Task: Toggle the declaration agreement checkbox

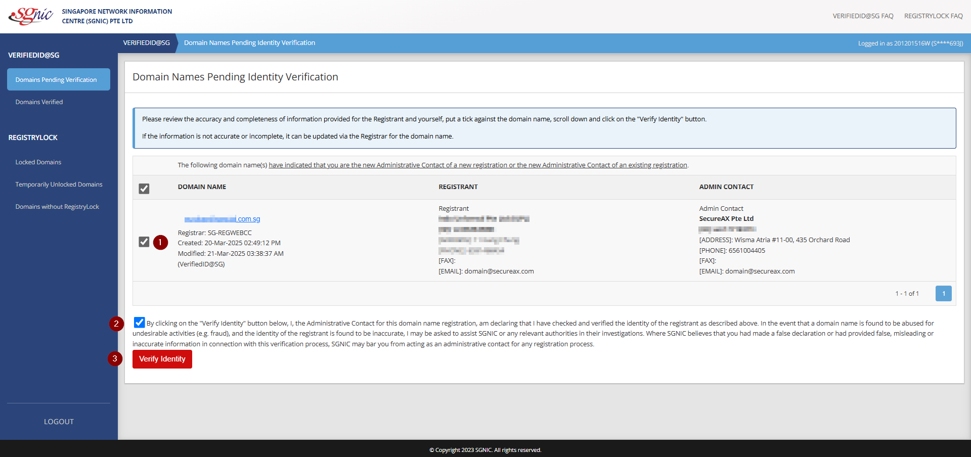Action: click(140, 323)
